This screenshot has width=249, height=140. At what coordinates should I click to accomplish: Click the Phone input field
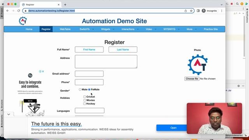pyautogui.click(x=89, y=82)
